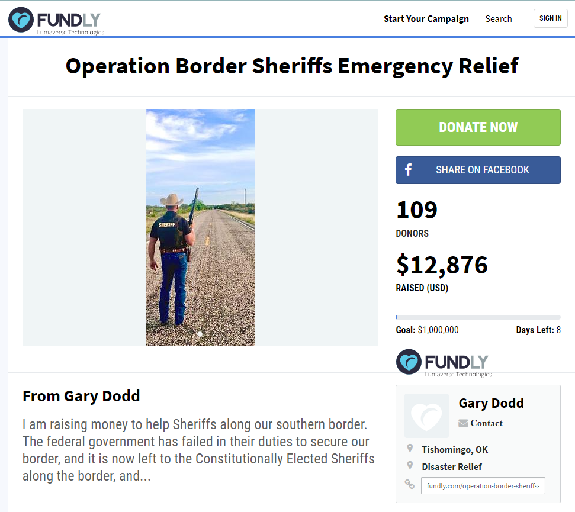Click the image carousel dot indicator
The image size is (575, 512).
200,334
